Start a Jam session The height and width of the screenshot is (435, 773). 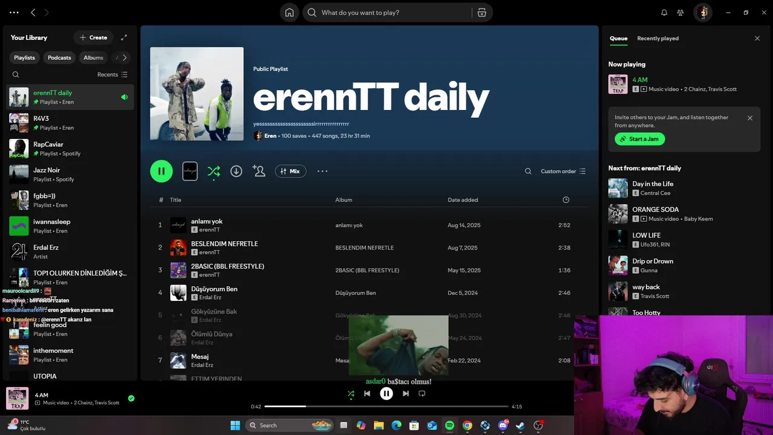(x=640, y=139)
